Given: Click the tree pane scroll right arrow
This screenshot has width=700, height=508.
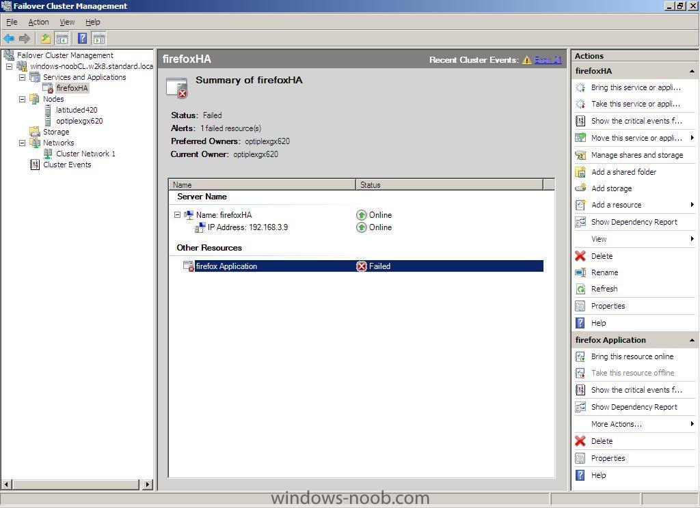Looking at the screenshot, I should tap(148, 484).
